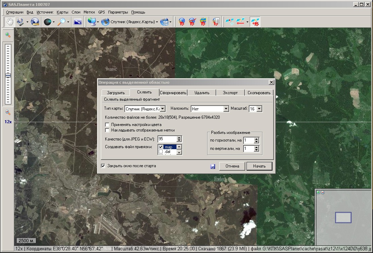Switch to the 'Сформировать' tab
This screenshot has height=253, width=373.
(x=173, y=93)
